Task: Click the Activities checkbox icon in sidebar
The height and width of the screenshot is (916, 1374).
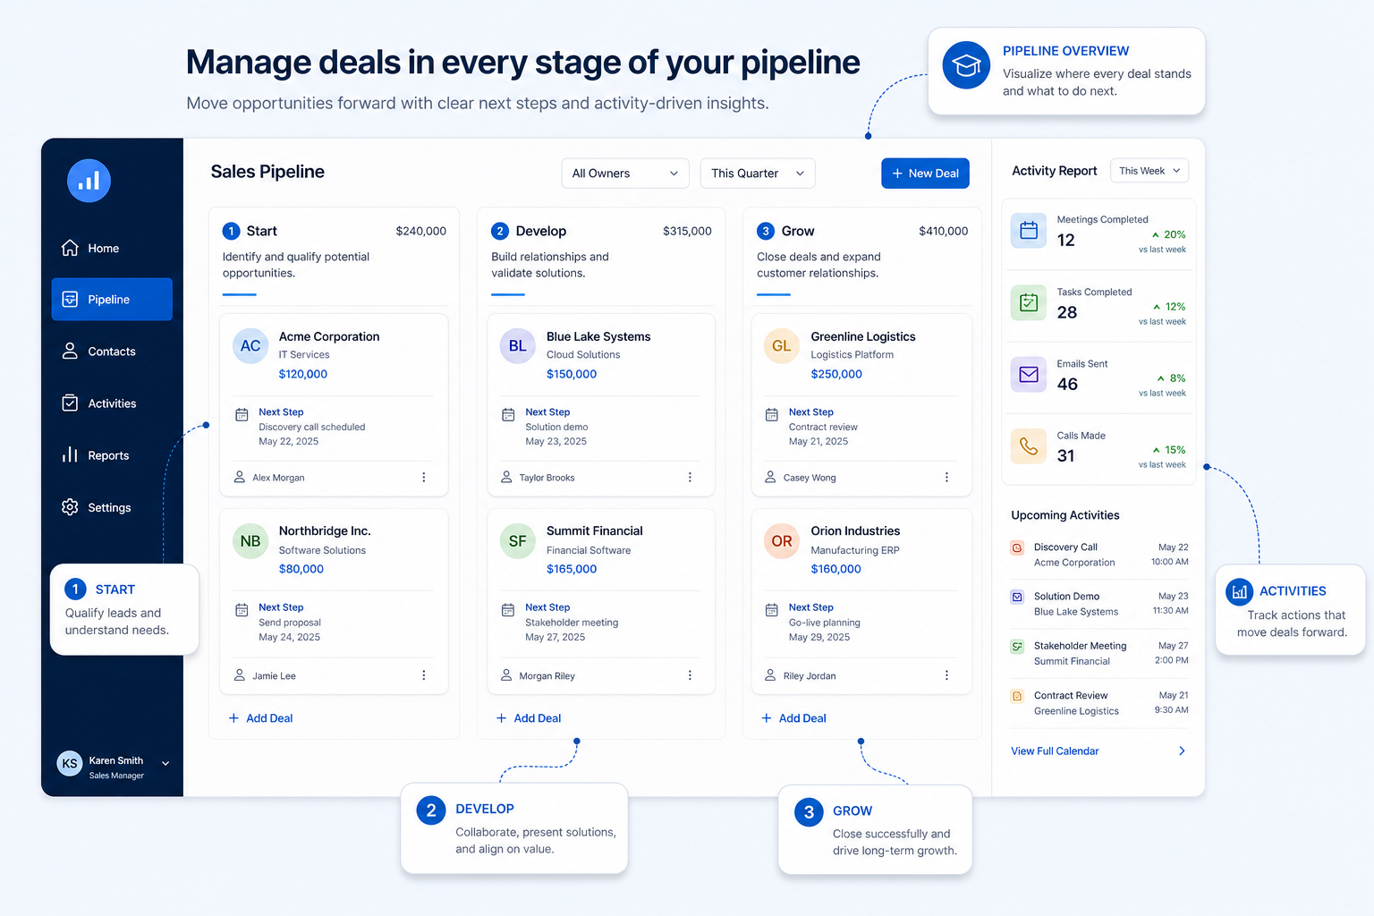Action: (70, 403)
